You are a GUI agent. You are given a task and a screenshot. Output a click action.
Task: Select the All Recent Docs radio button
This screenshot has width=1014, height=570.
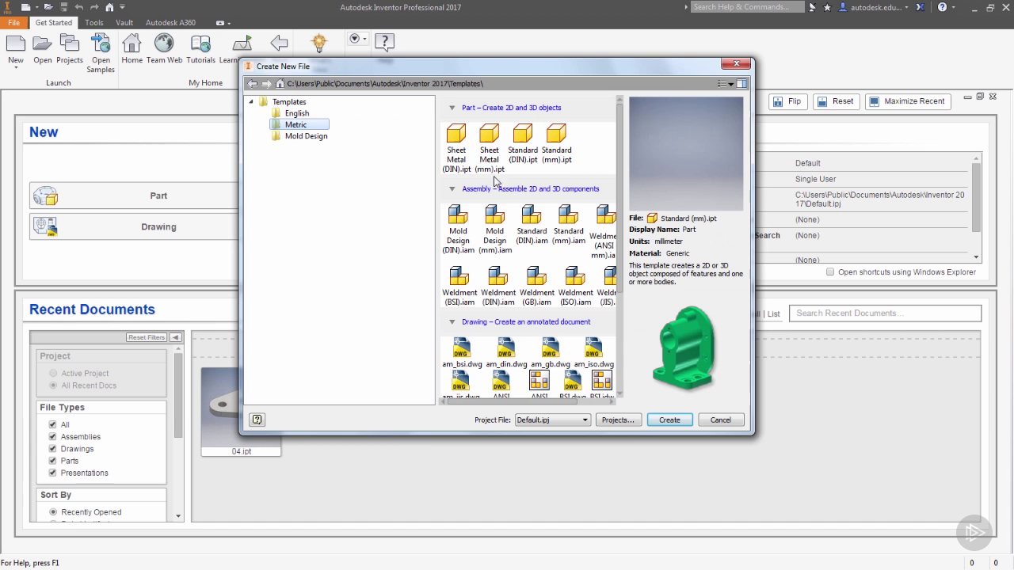pyautogui.click(x=53, y=385)
